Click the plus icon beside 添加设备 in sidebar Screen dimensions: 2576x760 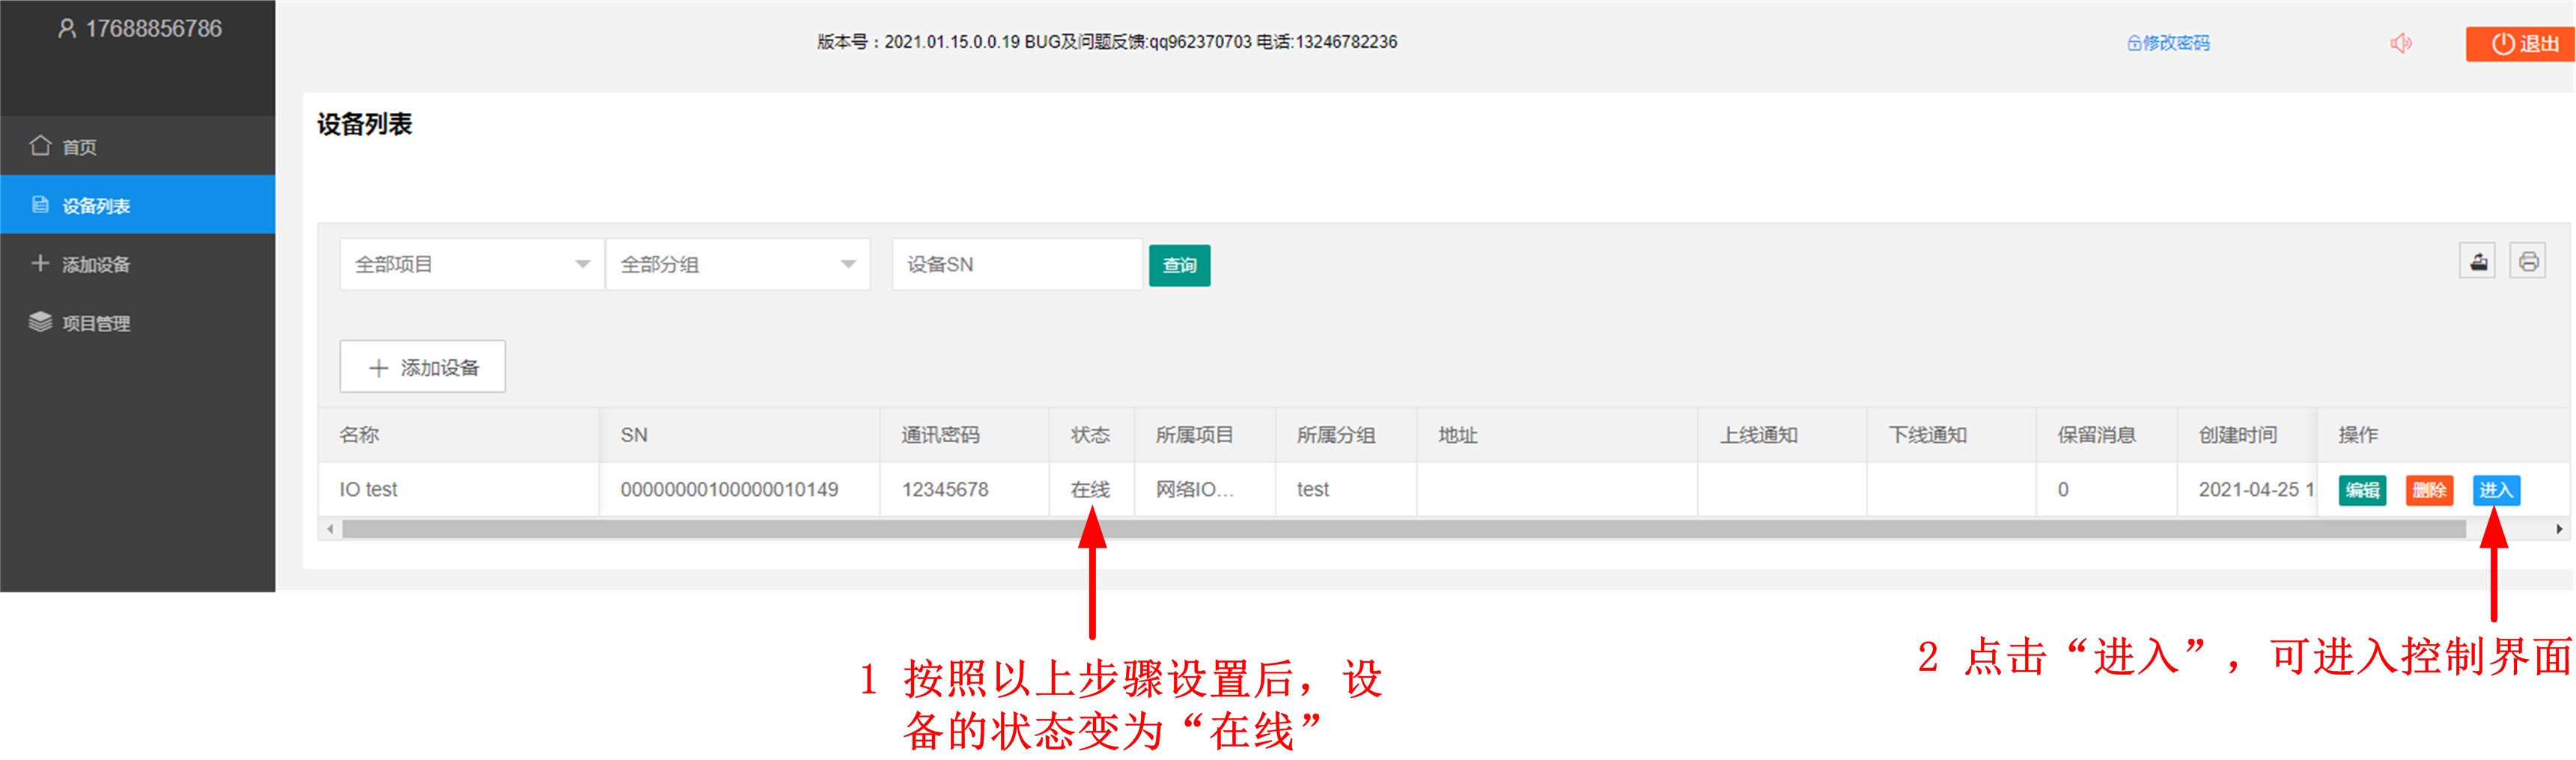[x=40, y=263]
